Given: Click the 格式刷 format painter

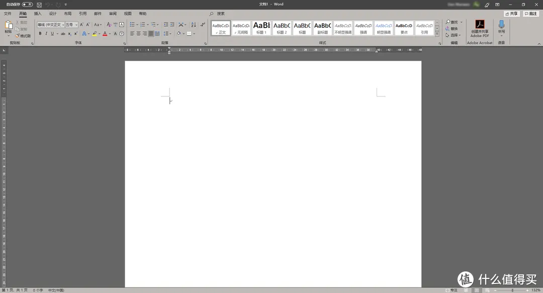Looking at the screenshot, I should tap(23, 36).
